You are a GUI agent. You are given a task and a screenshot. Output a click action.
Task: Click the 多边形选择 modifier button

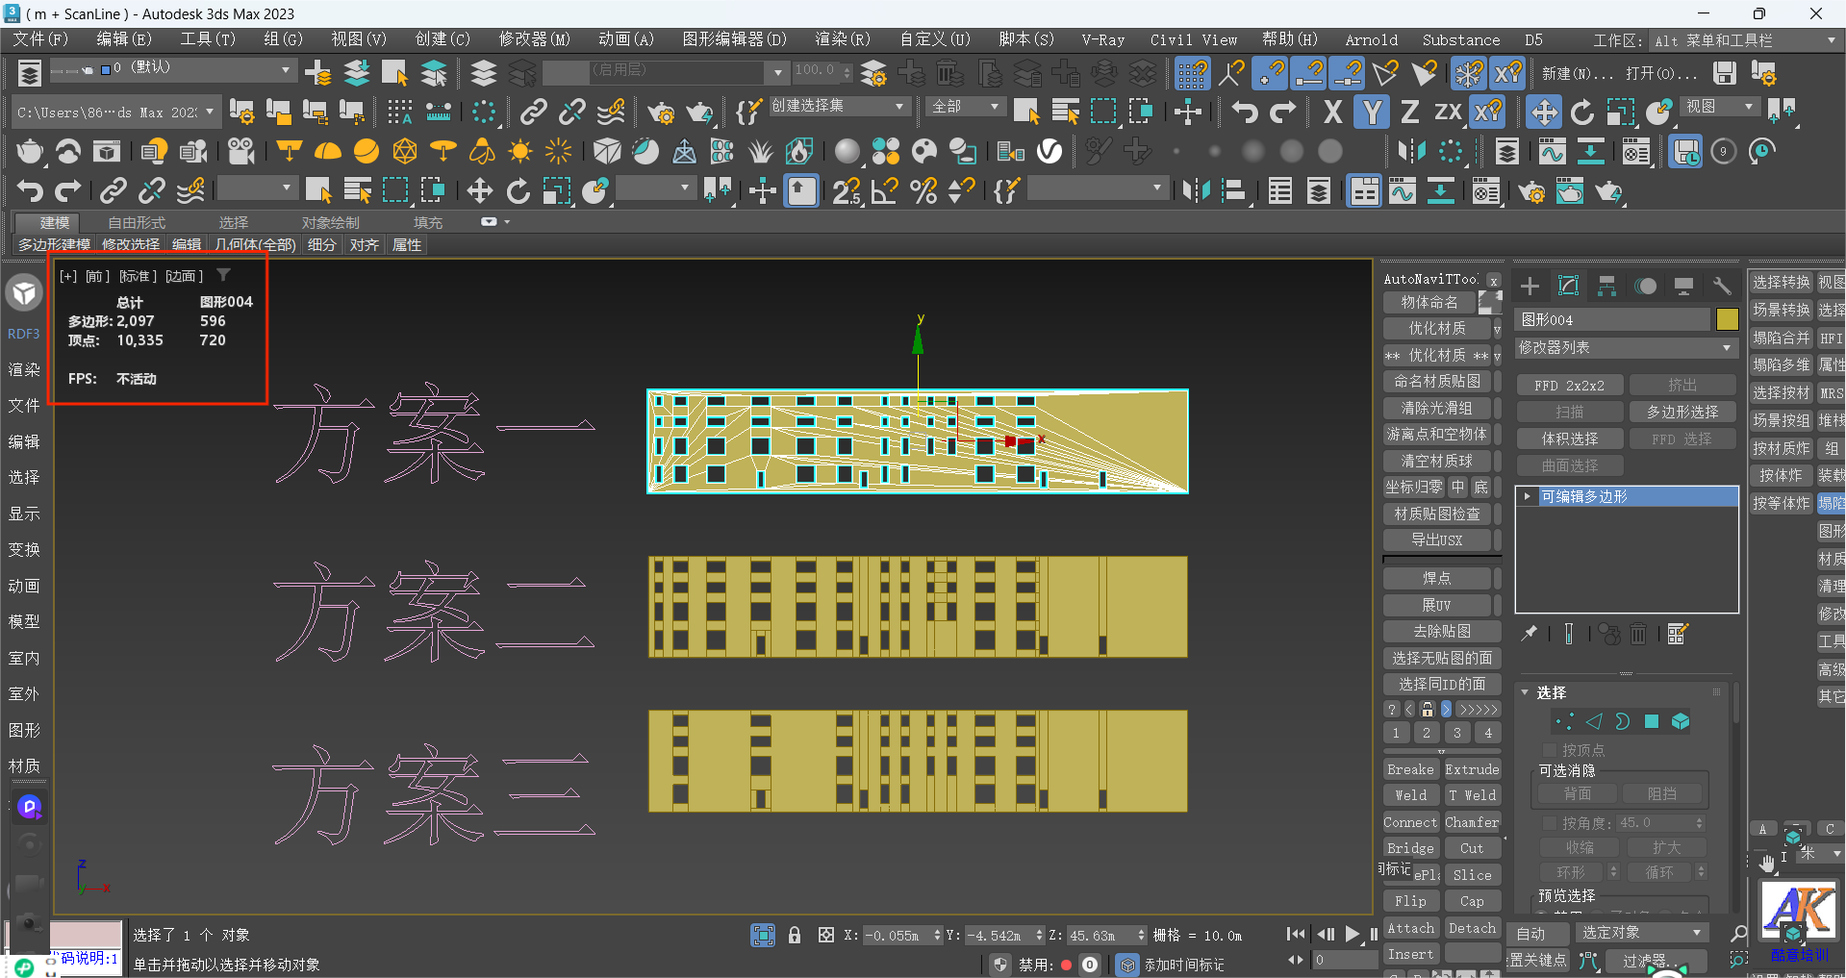pos(1682,412)
